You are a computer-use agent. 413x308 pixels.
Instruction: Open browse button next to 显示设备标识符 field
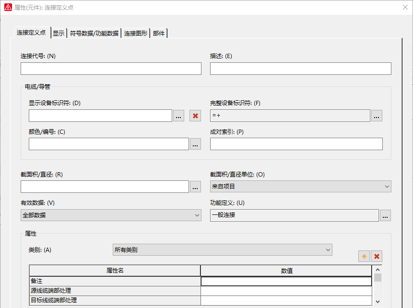[x=178, y=116]
